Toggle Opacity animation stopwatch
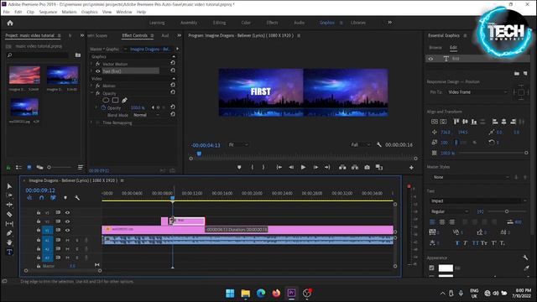Image resolution: width=537 pixels, height=302 pixels. coord(103,107)
